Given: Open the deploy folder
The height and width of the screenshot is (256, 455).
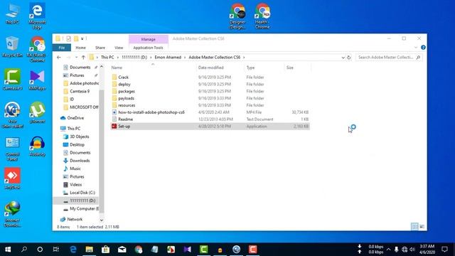Looking at the screenshot, I should point(124,84).
